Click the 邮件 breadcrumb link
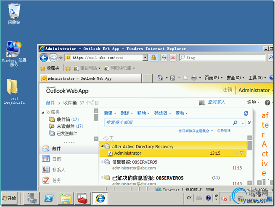Image resolution: width=275 pixels, height=207 pixels. tap(50, 103)
